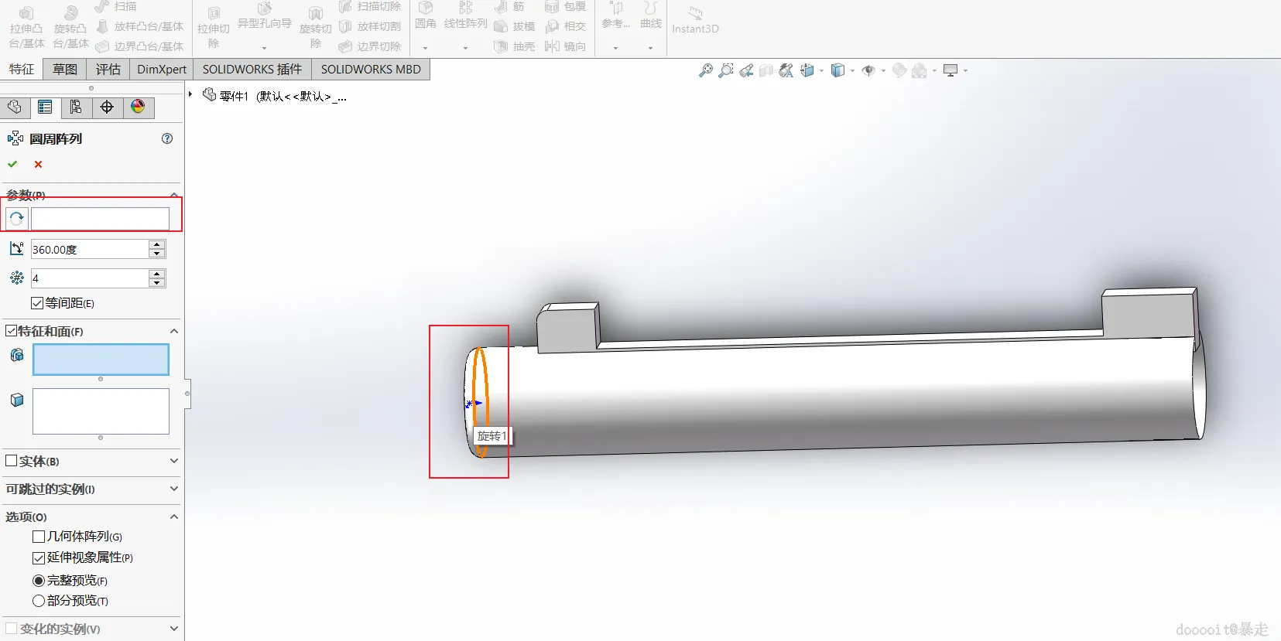Select the 部分预览 radio button
The height and width of the screenshot is (641, 1281).
click(39, 601)
